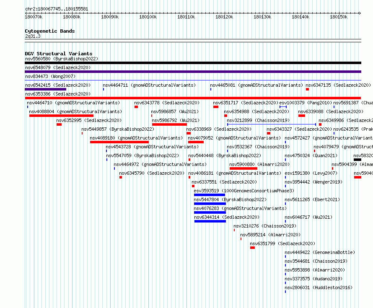Select the red nsv4089180 variant bar
Image resolution: width=373 pixels, height=308 pixels.
click(x=119, y=142)
